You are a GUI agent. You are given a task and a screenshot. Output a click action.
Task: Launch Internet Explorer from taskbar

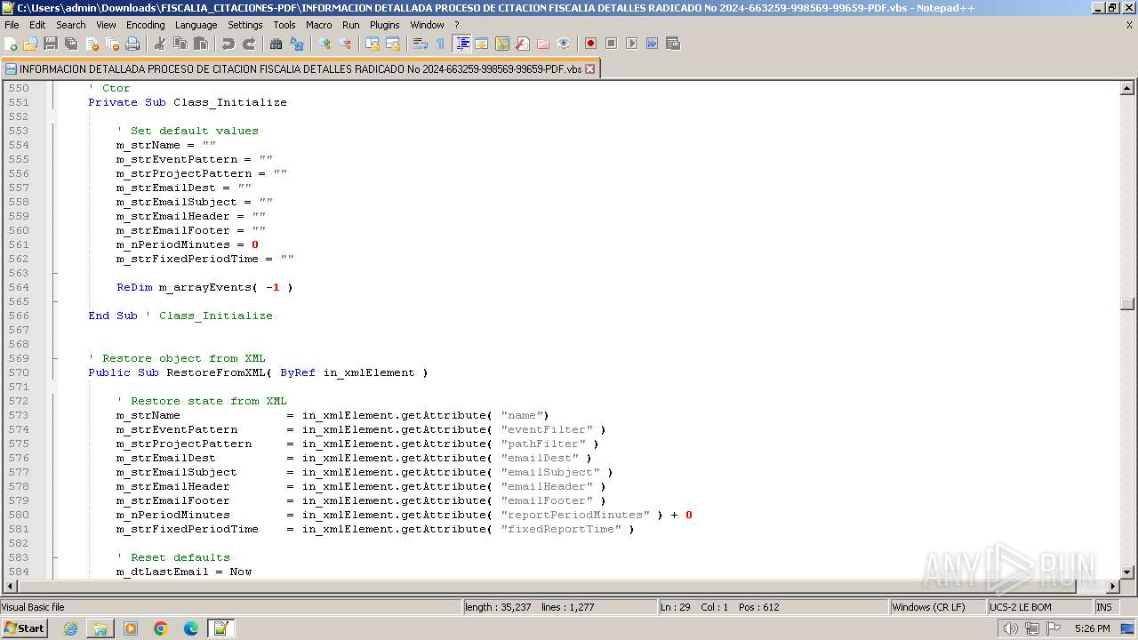70,628
